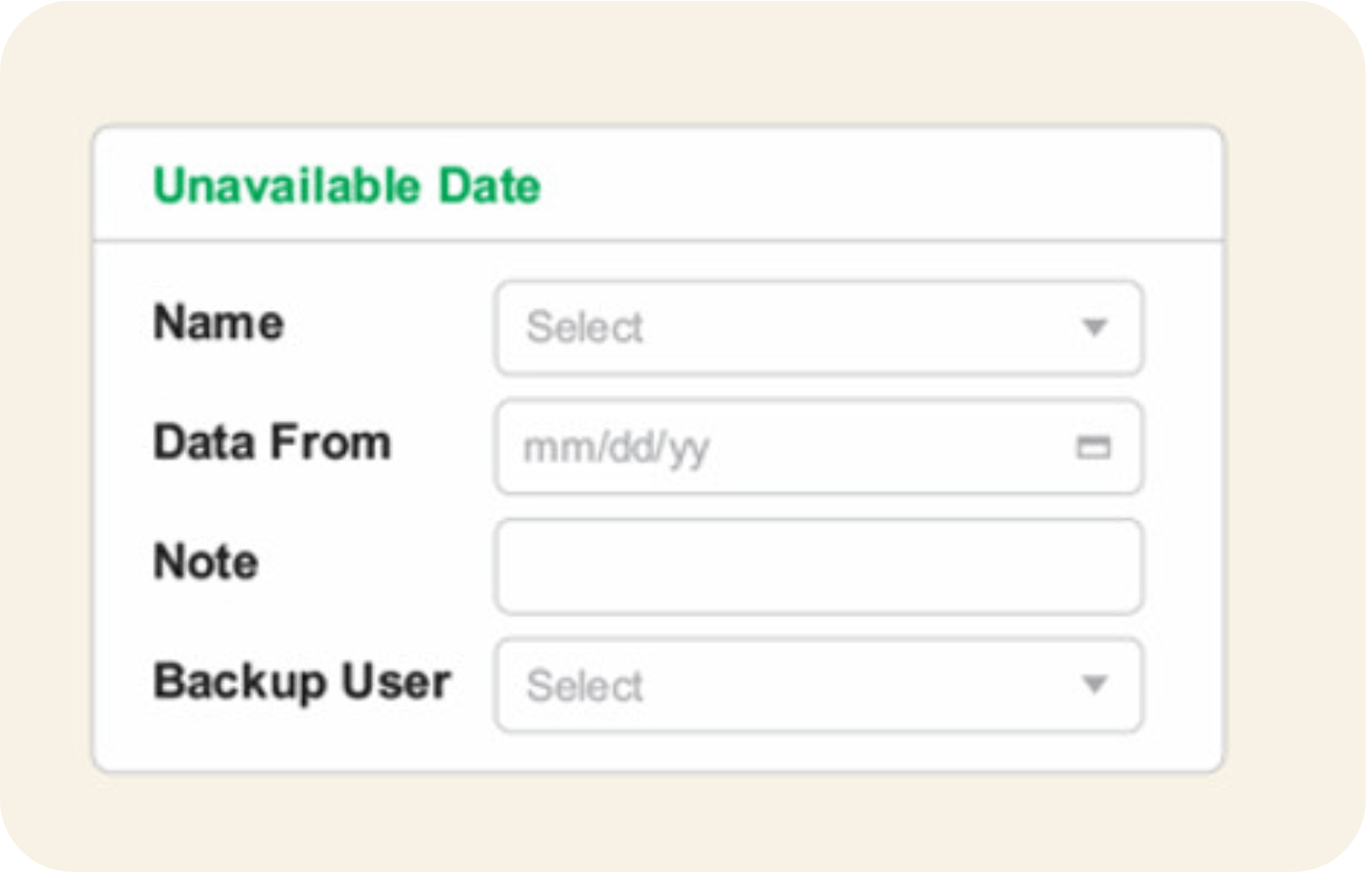This screenshot has width=1366, height=872.
Task: Click the middle of the Name dropdown box
Action: [x=818, y=327]
